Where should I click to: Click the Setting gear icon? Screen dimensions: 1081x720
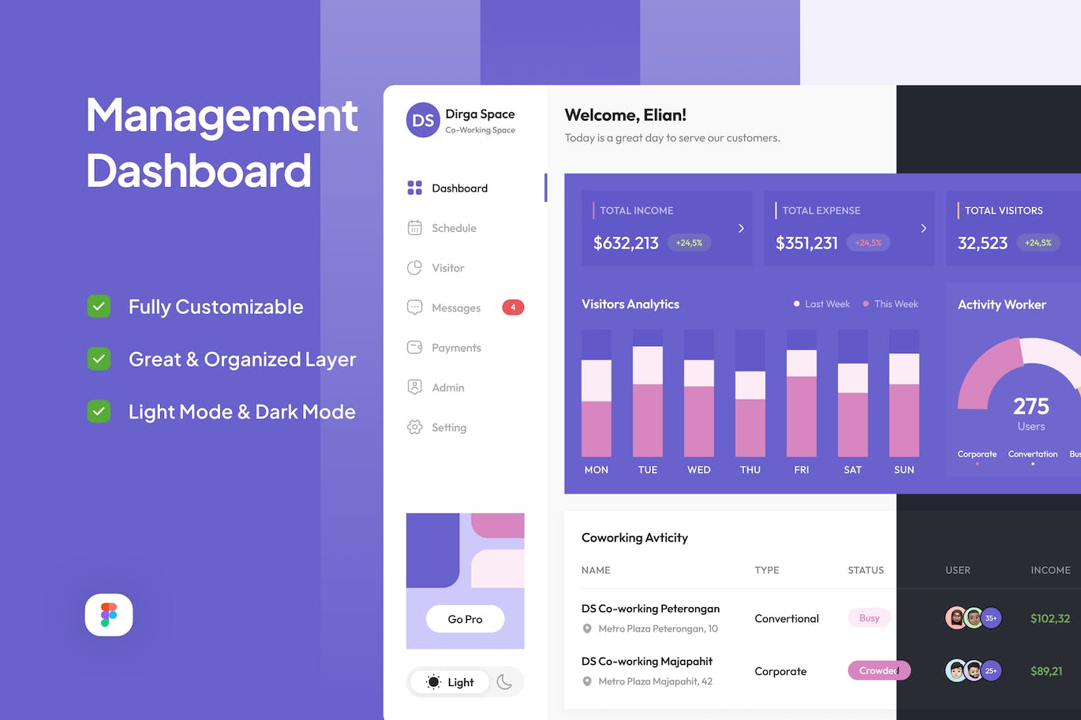click(414, 427)
